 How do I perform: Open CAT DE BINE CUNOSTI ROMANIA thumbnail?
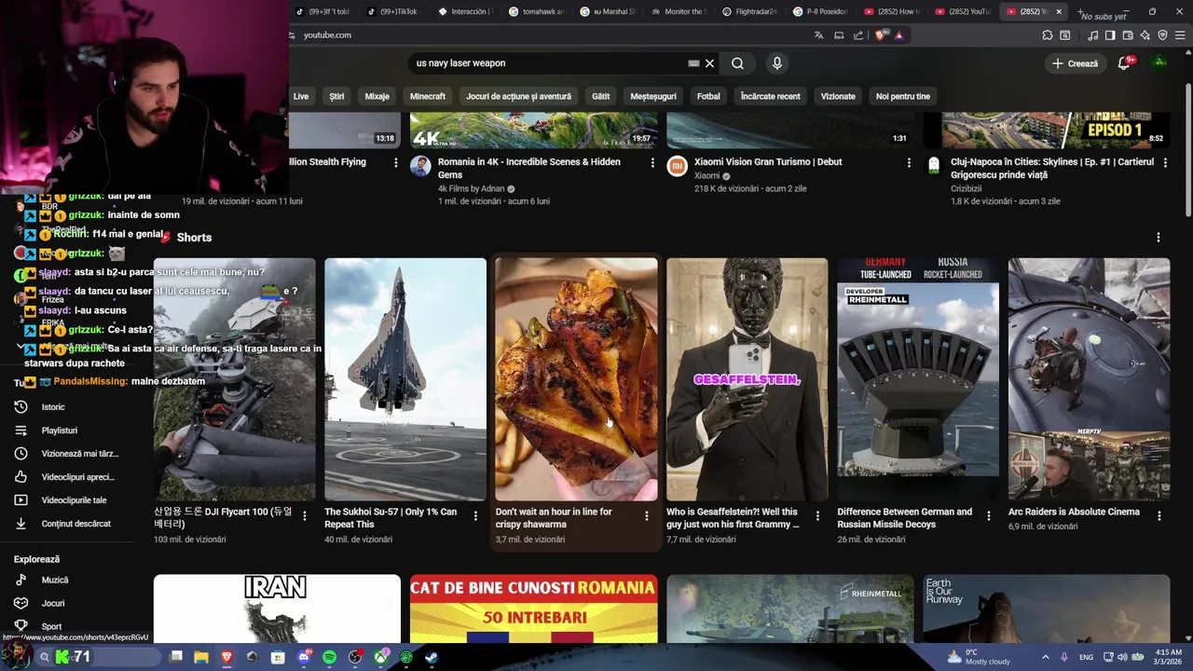533,609
